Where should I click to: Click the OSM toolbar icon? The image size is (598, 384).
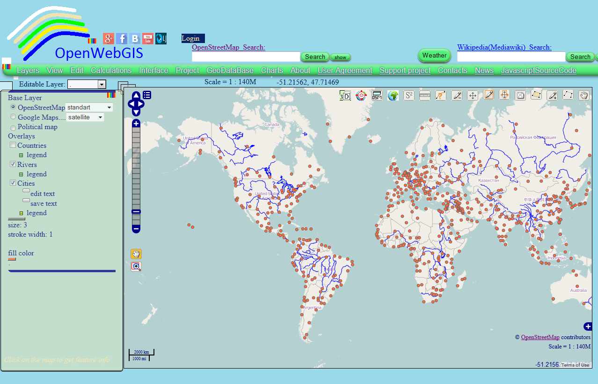[x=377, y=95]
